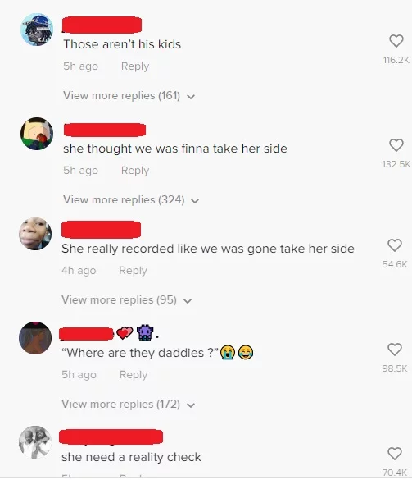Reply to "Where are they daddies" comment
Viewport: 412px width, 480px height.
(x=134, y=374)
